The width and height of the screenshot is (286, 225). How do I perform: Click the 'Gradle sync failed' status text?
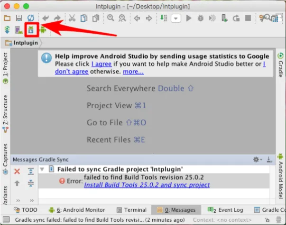coord(100,220)
